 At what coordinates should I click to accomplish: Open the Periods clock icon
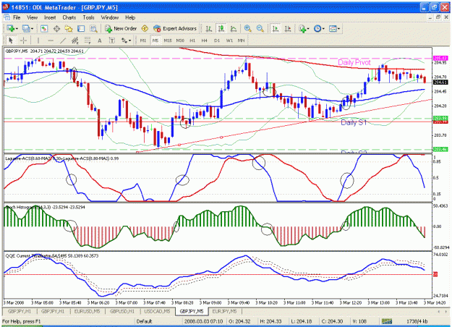tap(317, 28)
